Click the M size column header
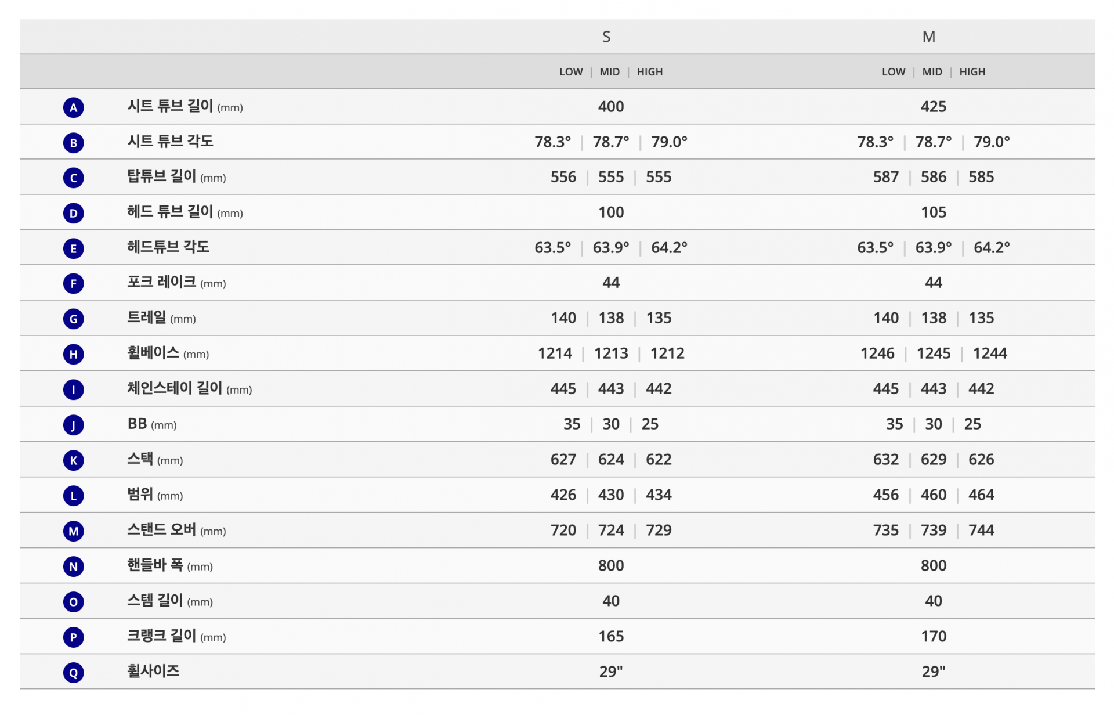Screen dimensions: 1114x718 [929, 37]
